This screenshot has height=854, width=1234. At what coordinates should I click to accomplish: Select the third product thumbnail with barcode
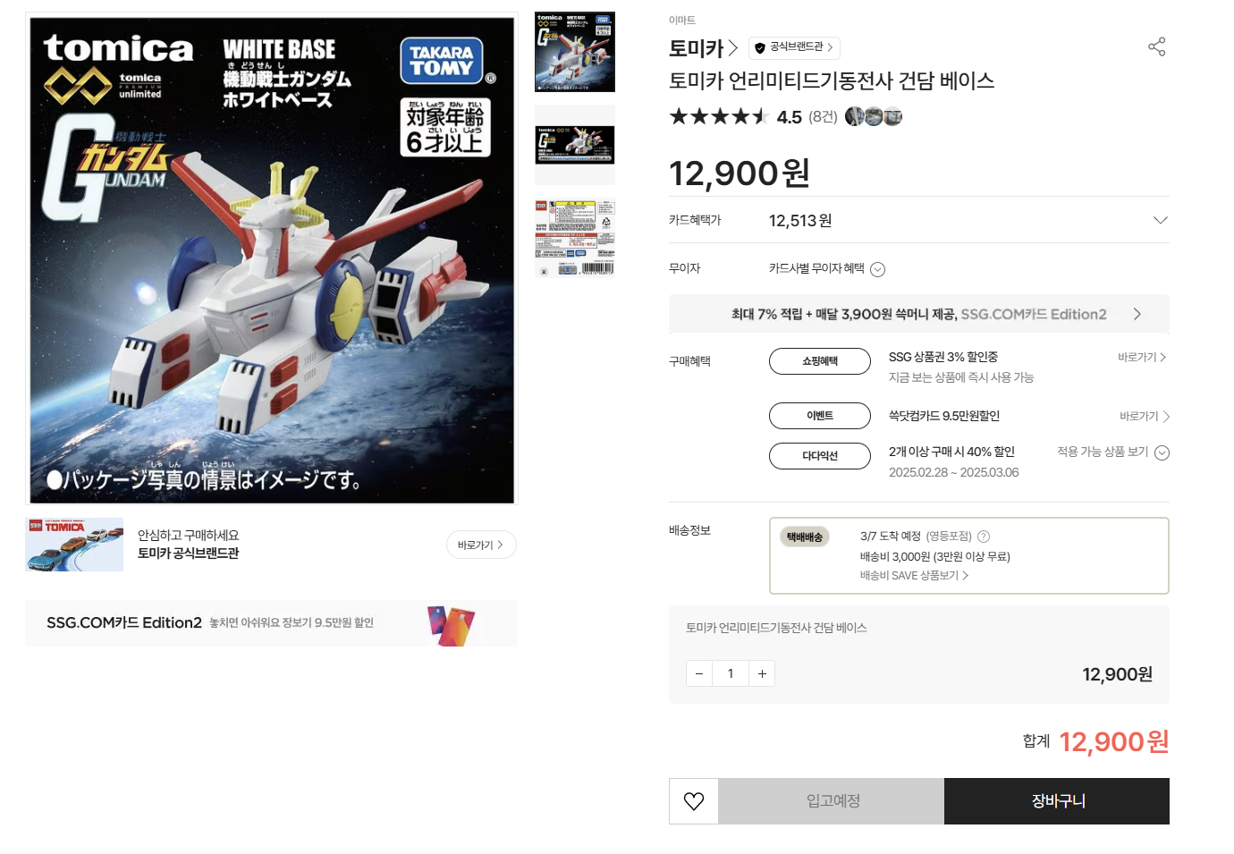(x=575, y=238)
